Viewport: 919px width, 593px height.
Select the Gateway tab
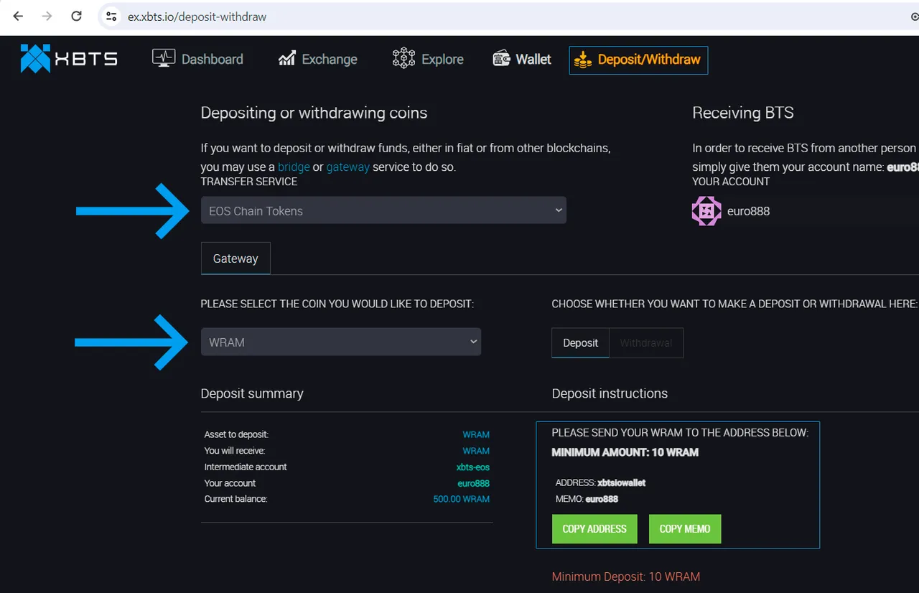point(235,258)
